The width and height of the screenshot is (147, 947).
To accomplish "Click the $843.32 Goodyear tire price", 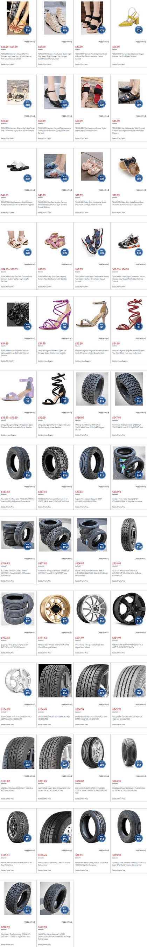I will tap(117, 709).
